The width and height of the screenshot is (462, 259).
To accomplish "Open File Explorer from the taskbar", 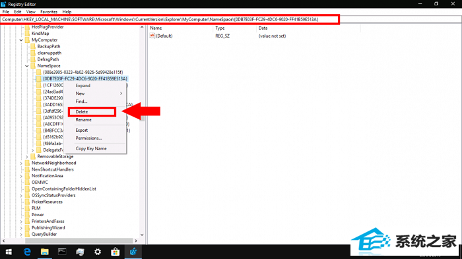I will 44,252.
